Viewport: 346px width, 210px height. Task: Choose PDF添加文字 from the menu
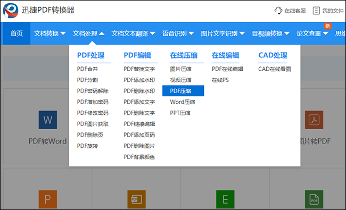point(139,102)
